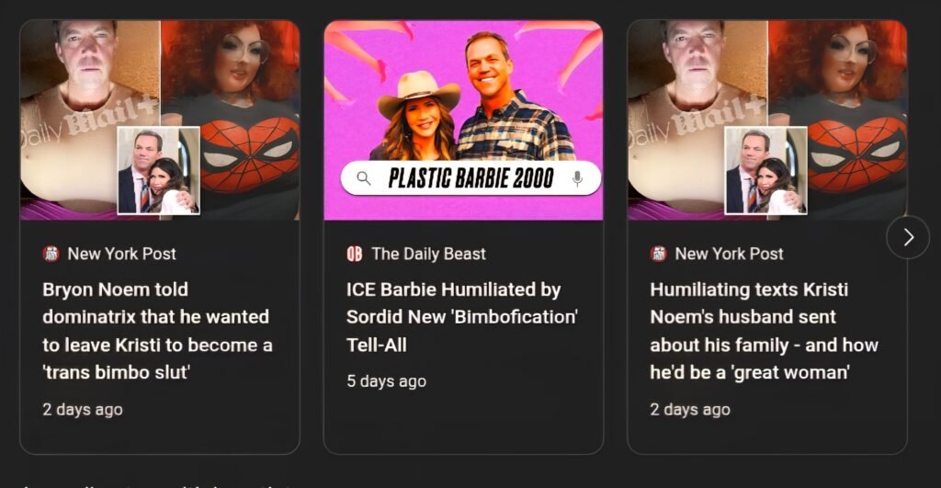Viewport: 941px width, 488px height.
Task: Click The Daily Beast logo icon
Action: [355, 254]
